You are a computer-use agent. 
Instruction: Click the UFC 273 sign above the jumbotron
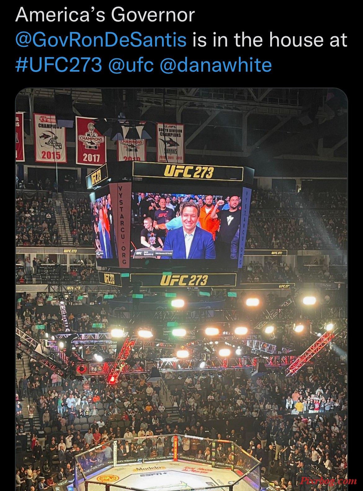point(188,172)
